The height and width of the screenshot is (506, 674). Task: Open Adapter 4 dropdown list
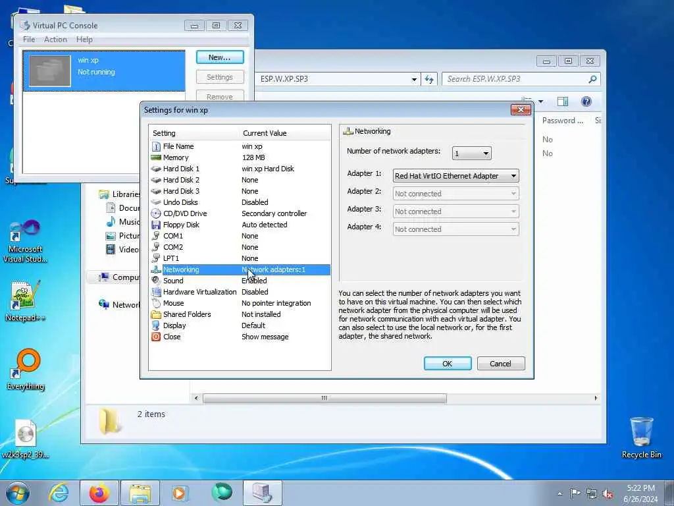455,229
